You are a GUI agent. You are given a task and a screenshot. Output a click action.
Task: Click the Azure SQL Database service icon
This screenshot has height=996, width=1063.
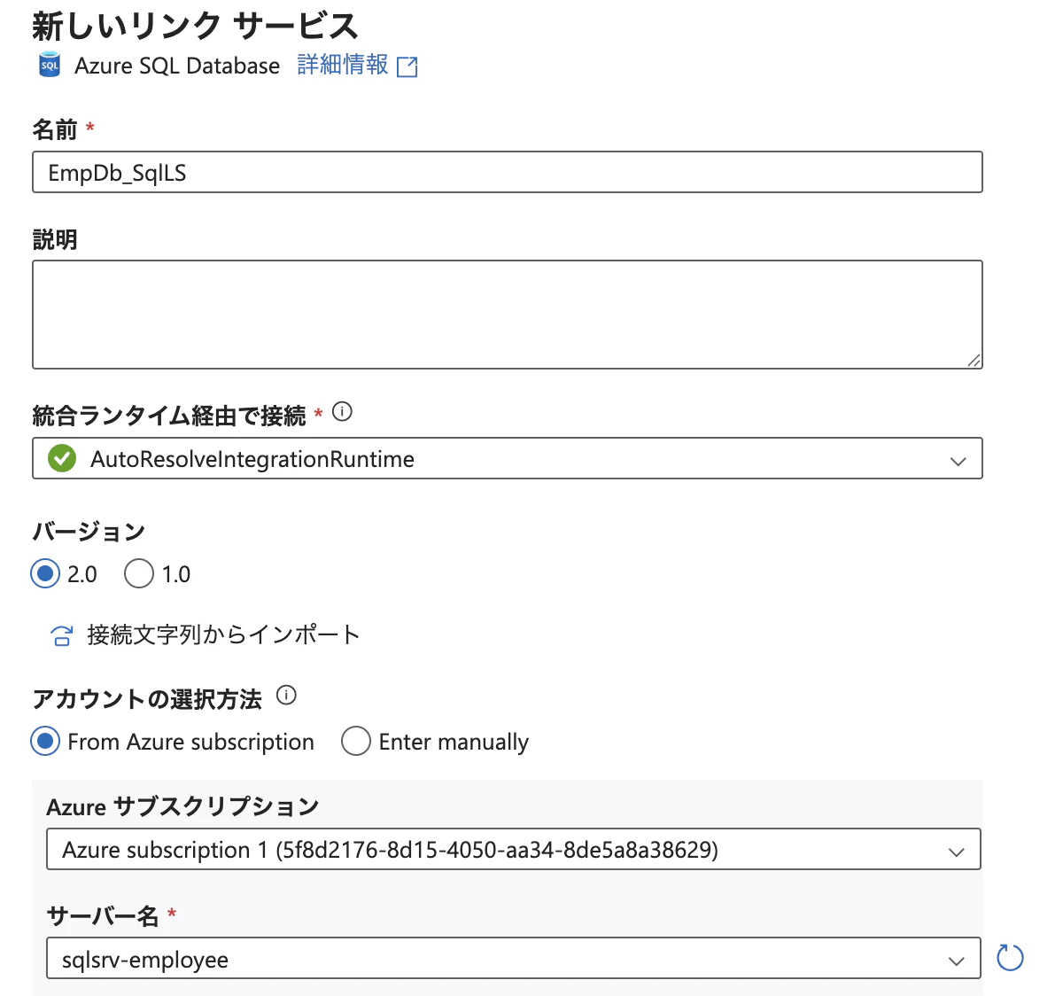[49, 65]
